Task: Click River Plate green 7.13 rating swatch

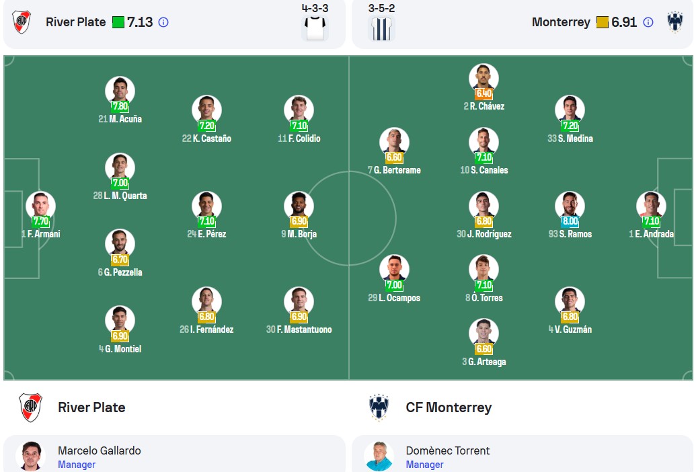Action: click(x=118, y=22)
